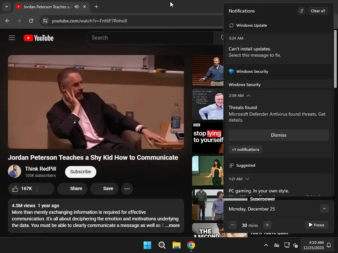
Task: Click the muted volume tray icon
Action: click(295, 245)
